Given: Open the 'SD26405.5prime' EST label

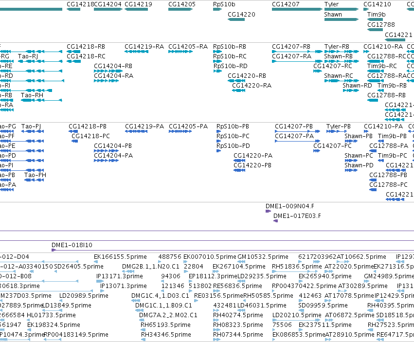Looking at the screenshot, I should tap(79, 267).
